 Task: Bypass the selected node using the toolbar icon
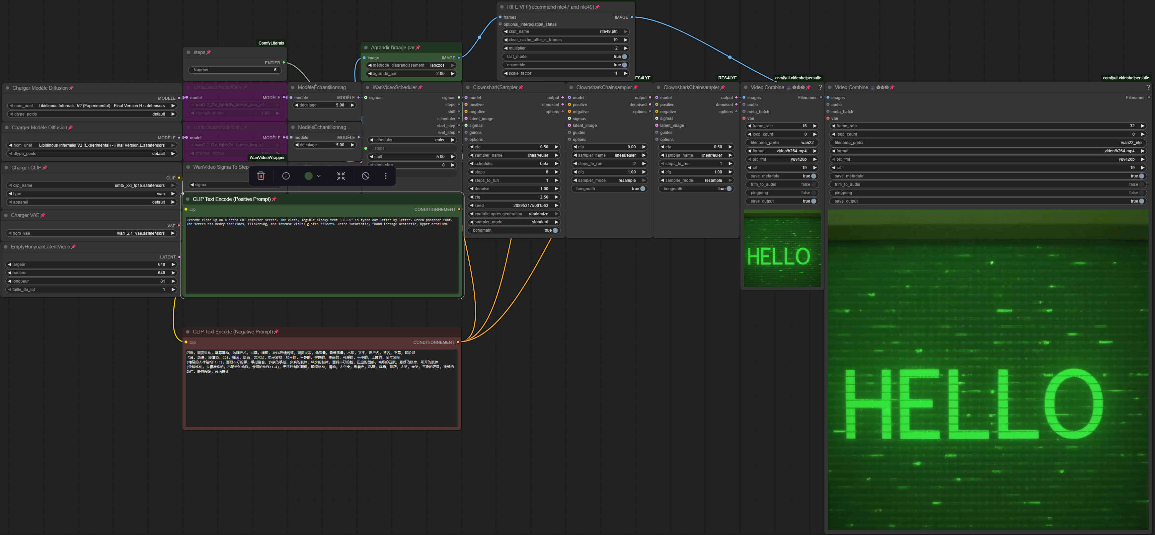coord(366,176)
